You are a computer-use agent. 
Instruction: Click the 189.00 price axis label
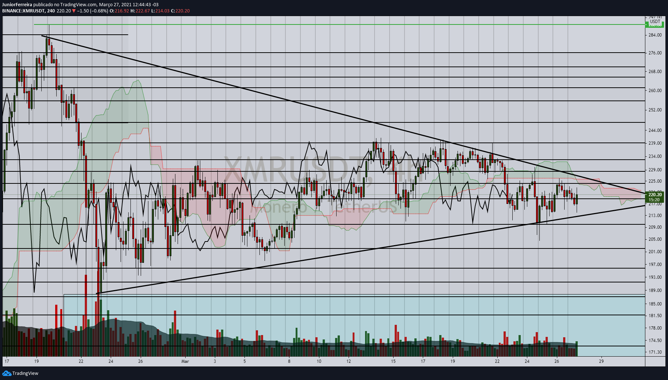[655, 290]
